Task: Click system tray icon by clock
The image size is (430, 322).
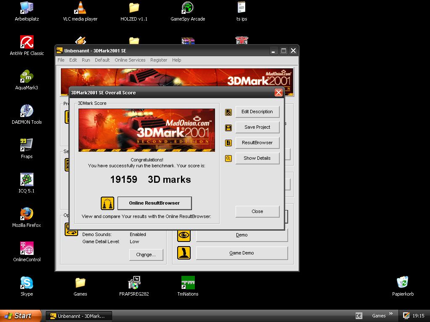Action: (x=406, y=316)
